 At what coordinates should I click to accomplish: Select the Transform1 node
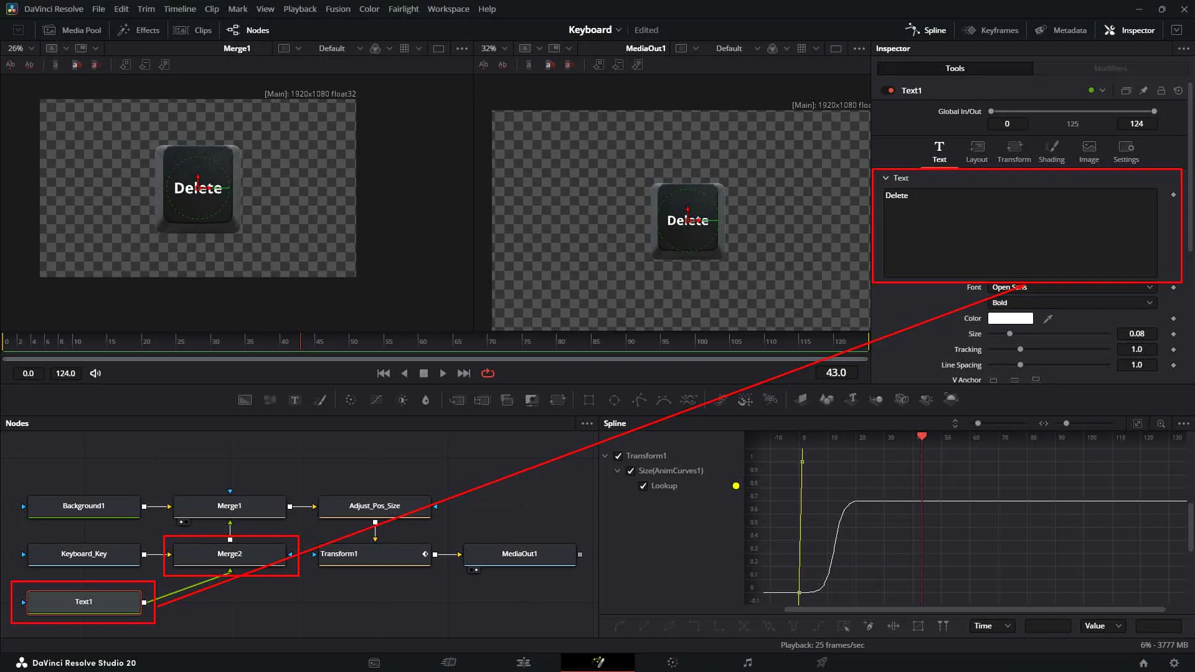click(374, 554)
